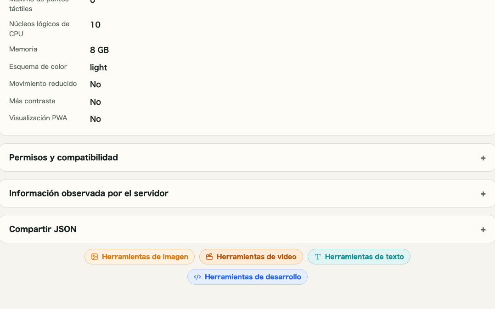Select Herramientas de texto
This screenshot has height=309, width=495.
pyautogui.click(x=359, y=257)
